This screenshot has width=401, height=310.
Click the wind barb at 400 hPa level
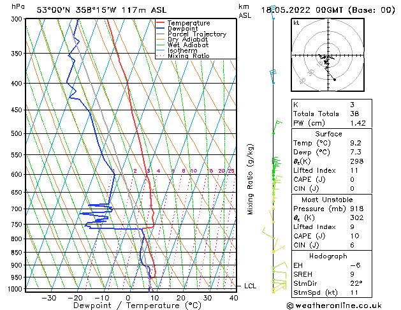[273, 77]
